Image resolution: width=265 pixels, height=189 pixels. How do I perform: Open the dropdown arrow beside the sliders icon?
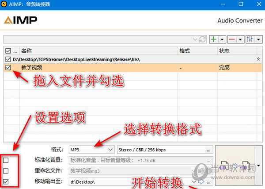tap(258, 40)
